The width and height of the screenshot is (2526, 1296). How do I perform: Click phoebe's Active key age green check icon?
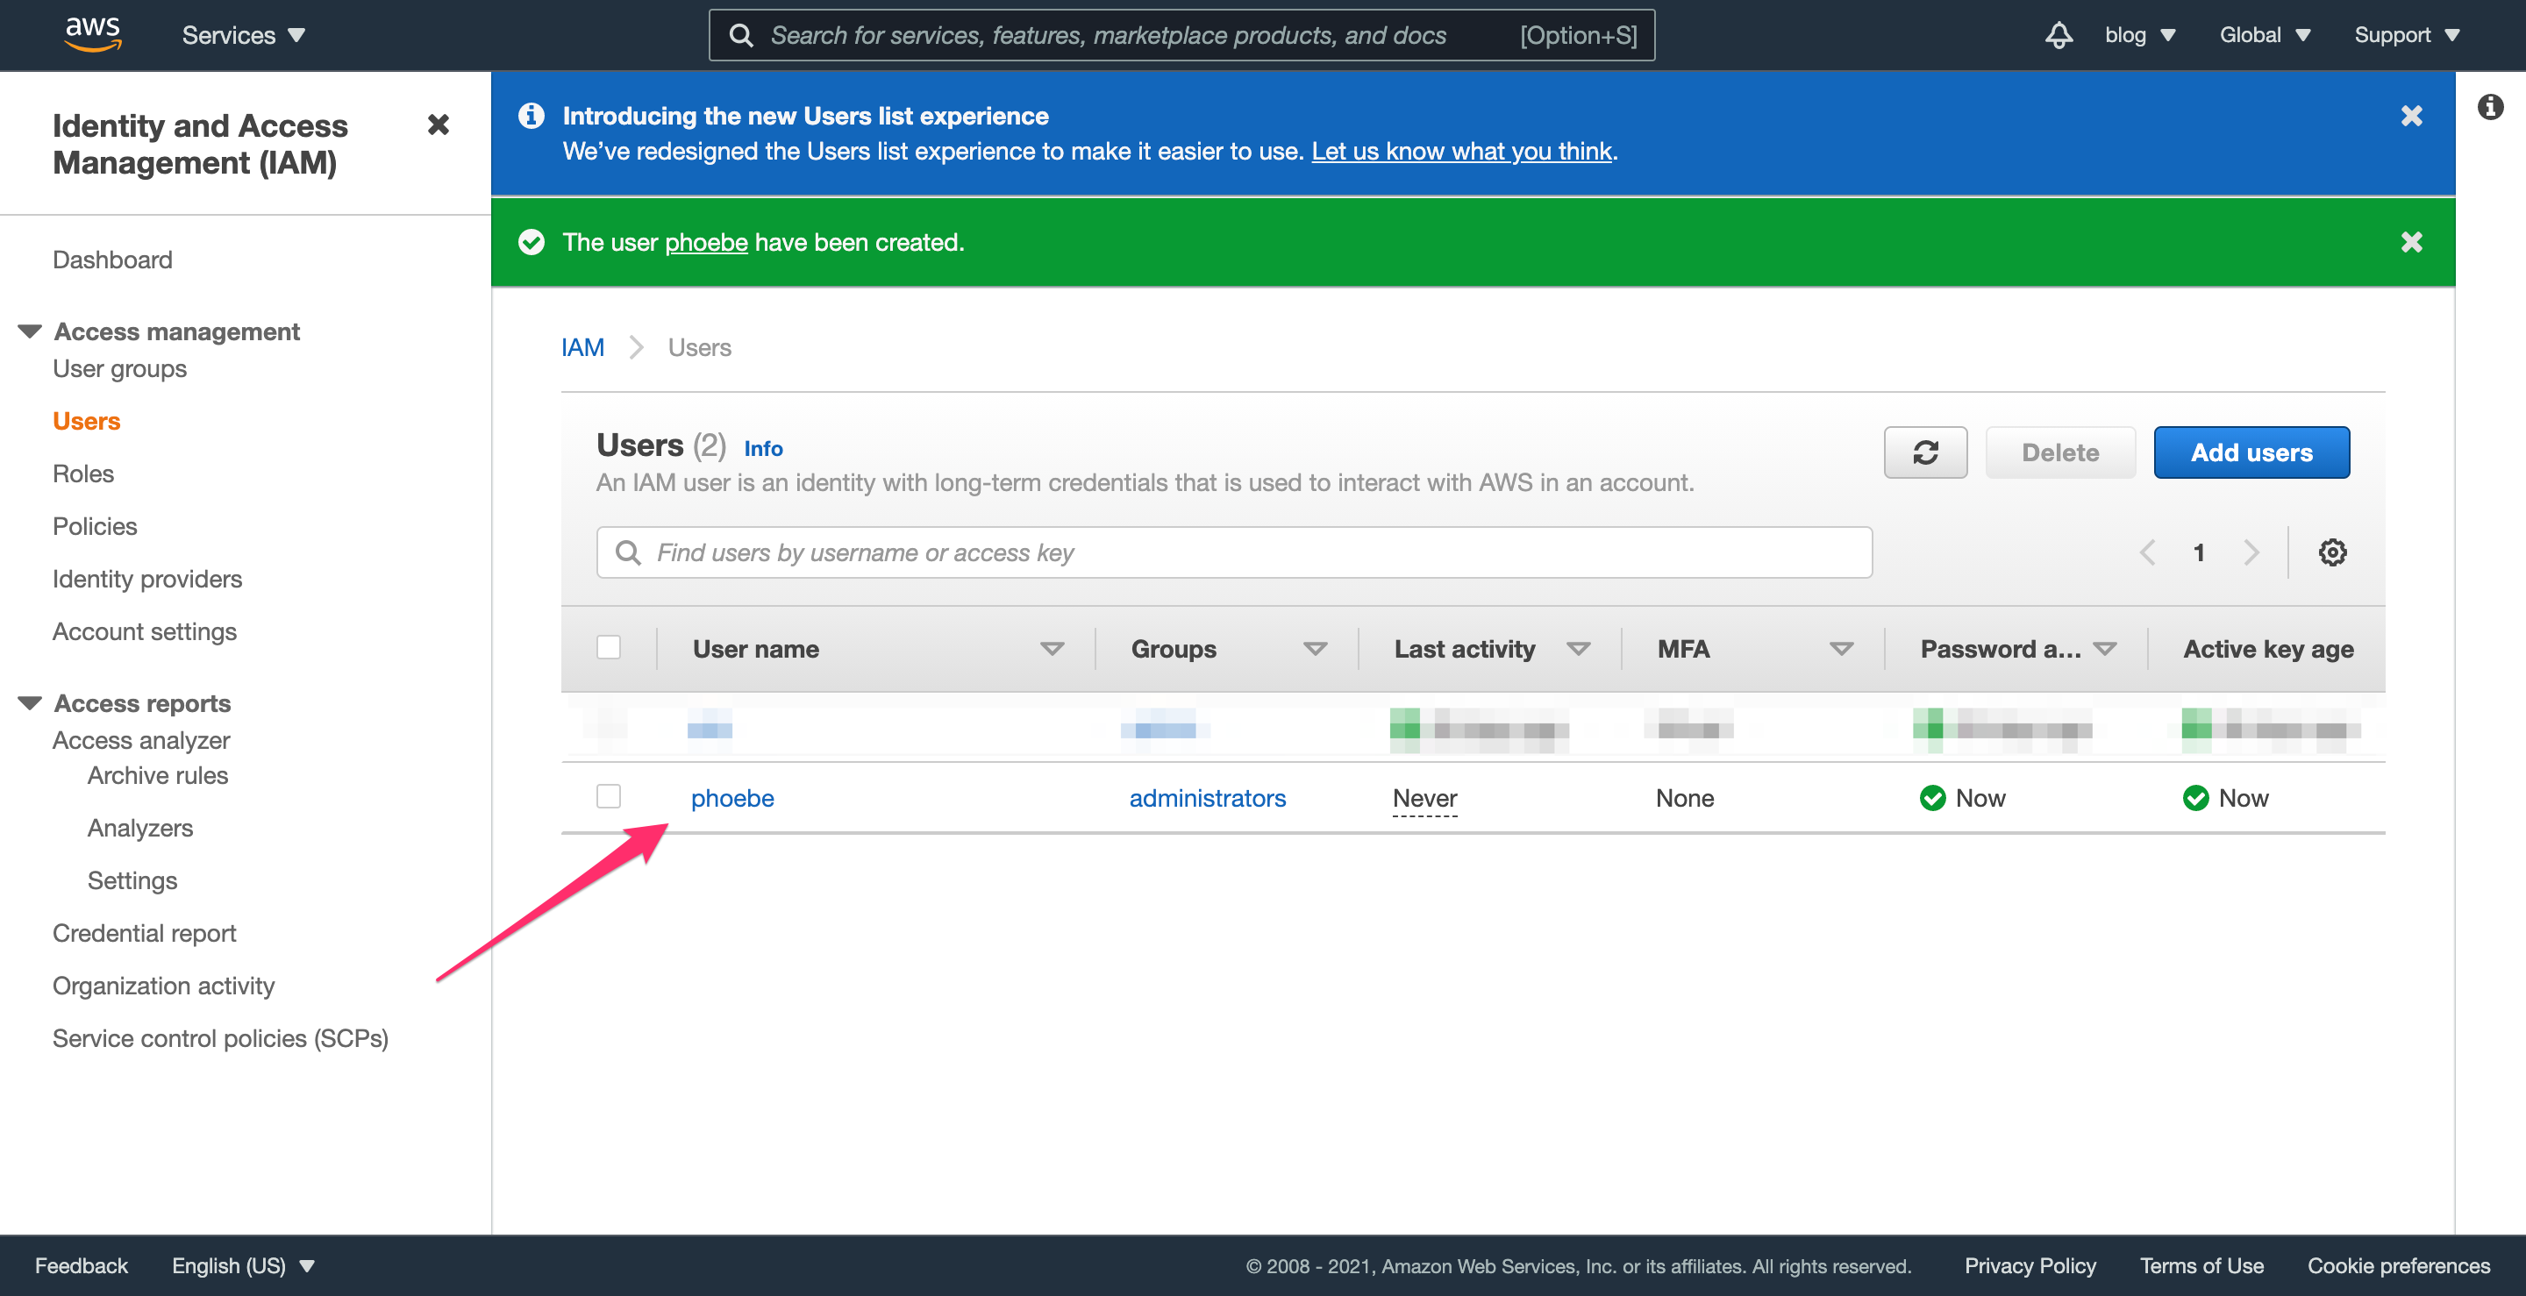pos(2195,799)
